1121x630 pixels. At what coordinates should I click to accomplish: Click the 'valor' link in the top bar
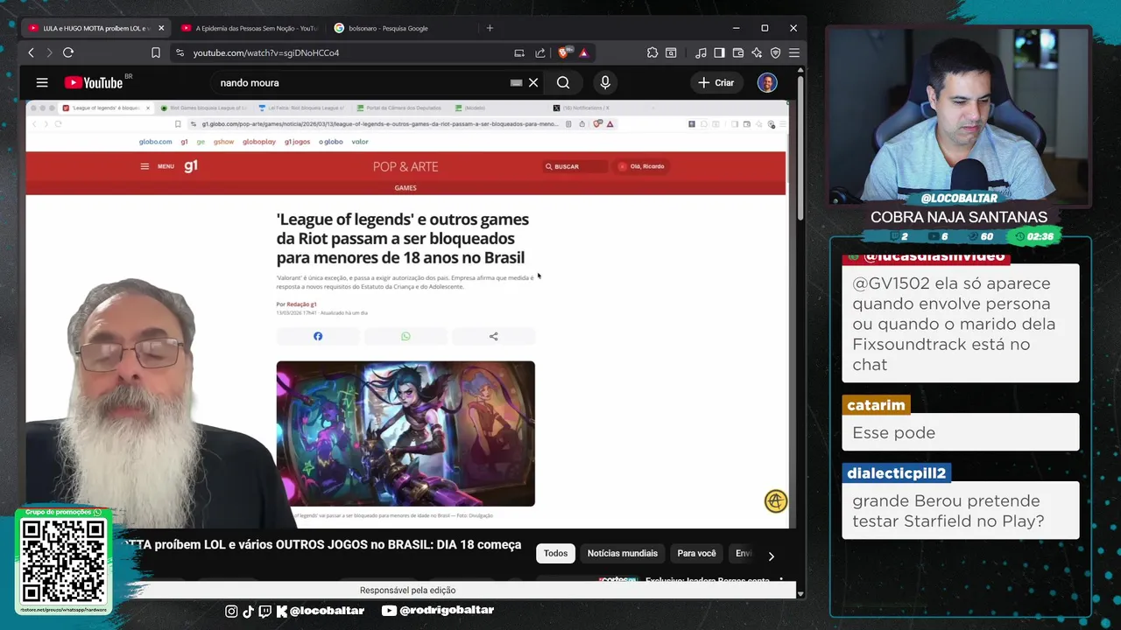360,142
